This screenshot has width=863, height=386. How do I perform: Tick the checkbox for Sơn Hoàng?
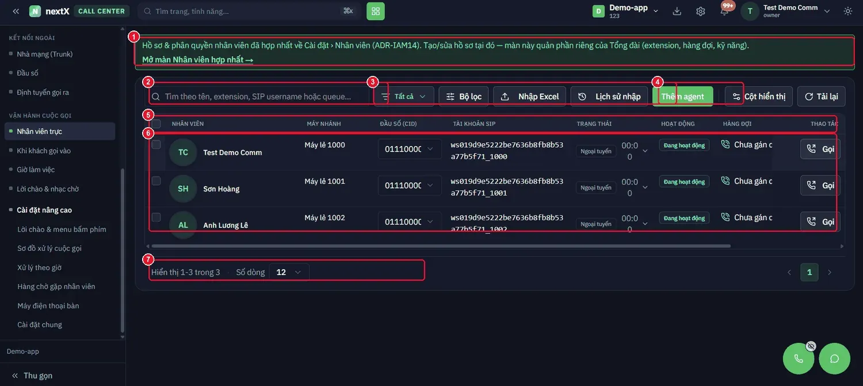(x=156, y=181)
